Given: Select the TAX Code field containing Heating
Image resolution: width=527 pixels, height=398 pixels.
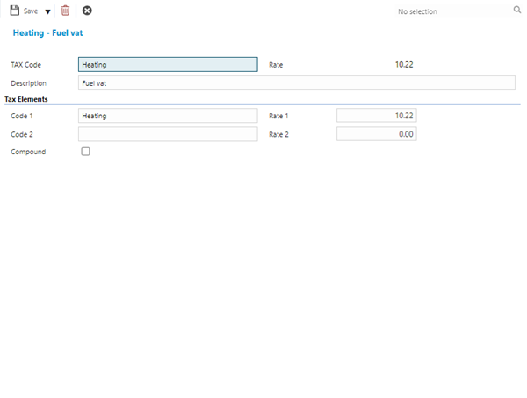Looking at the screenshot, I should point(168,65).
